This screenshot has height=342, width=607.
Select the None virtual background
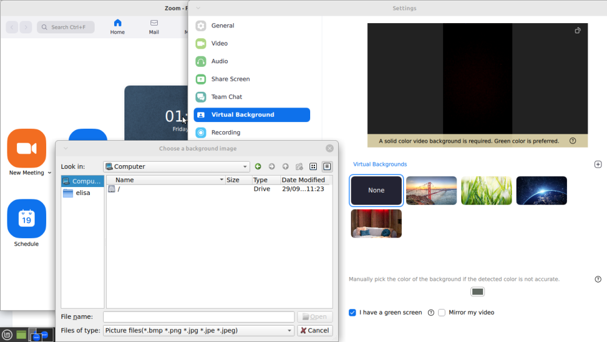(376, 190)
